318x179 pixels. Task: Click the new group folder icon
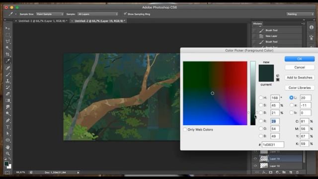pos(284,173)
